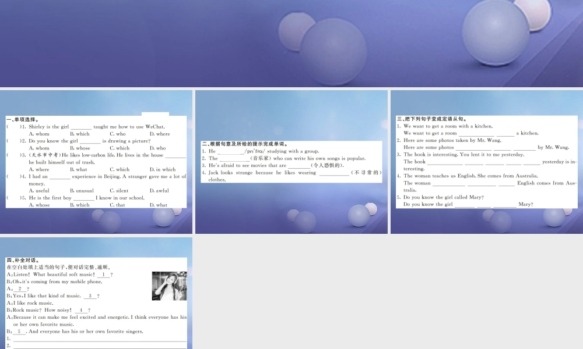Click 'Do you know the girl called Mary?'
Image resolution: width=583 pixels, height=349 pixels.
click(444, 197)
